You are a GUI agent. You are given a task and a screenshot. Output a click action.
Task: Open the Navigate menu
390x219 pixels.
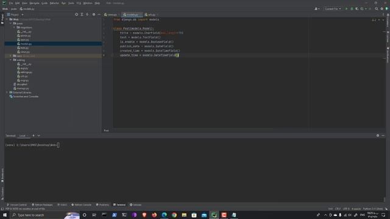click(34, 3)
